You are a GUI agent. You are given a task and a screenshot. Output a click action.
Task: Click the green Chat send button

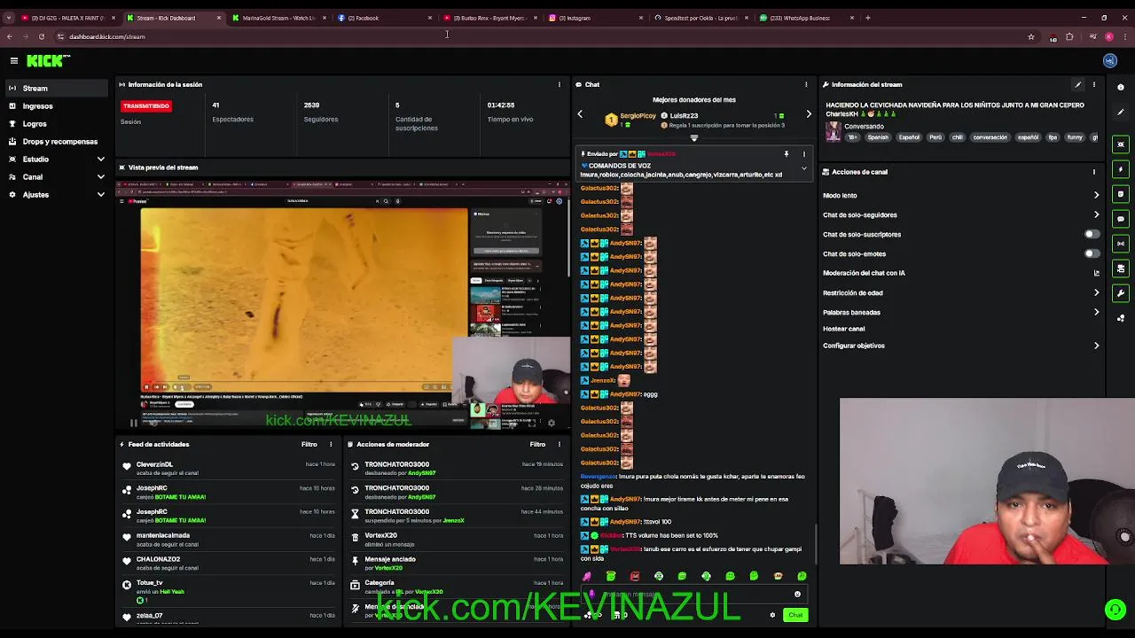pos(795,615)
